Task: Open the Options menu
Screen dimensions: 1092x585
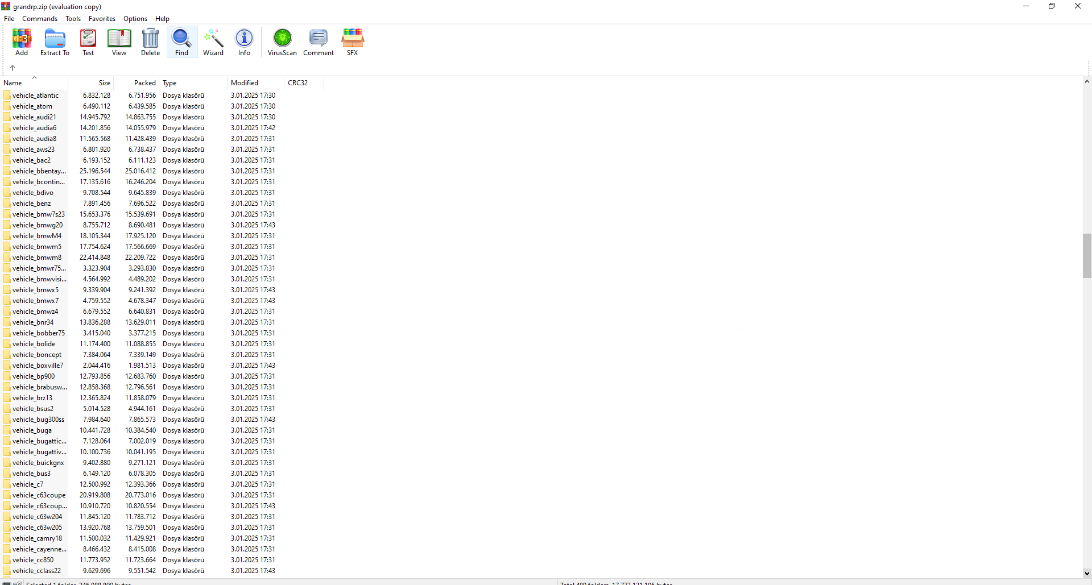Action: tap(135, 19)
